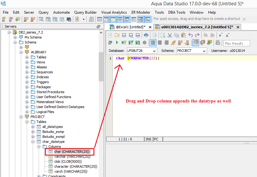Viewport: 257px width, 177px height.
Task: Click the INS insert mode status indicator
Action: click(149, 139)
